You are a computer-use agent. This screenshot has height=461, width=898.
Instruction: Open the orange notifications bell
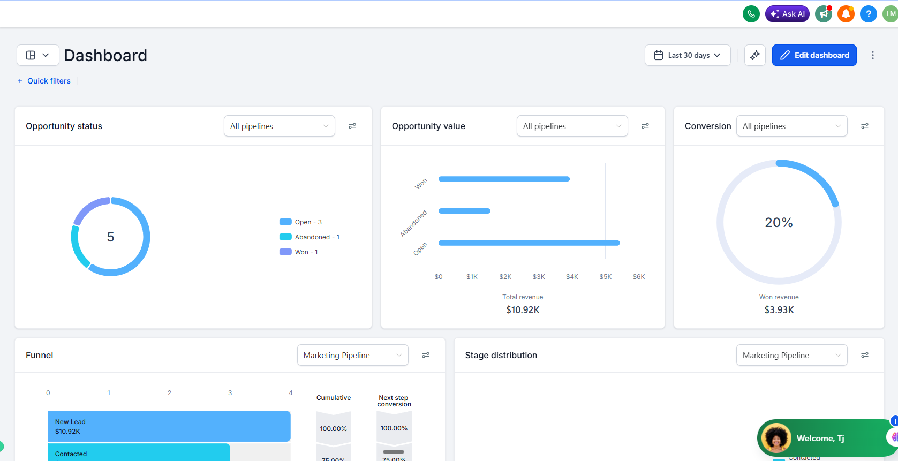click(846, 14)
